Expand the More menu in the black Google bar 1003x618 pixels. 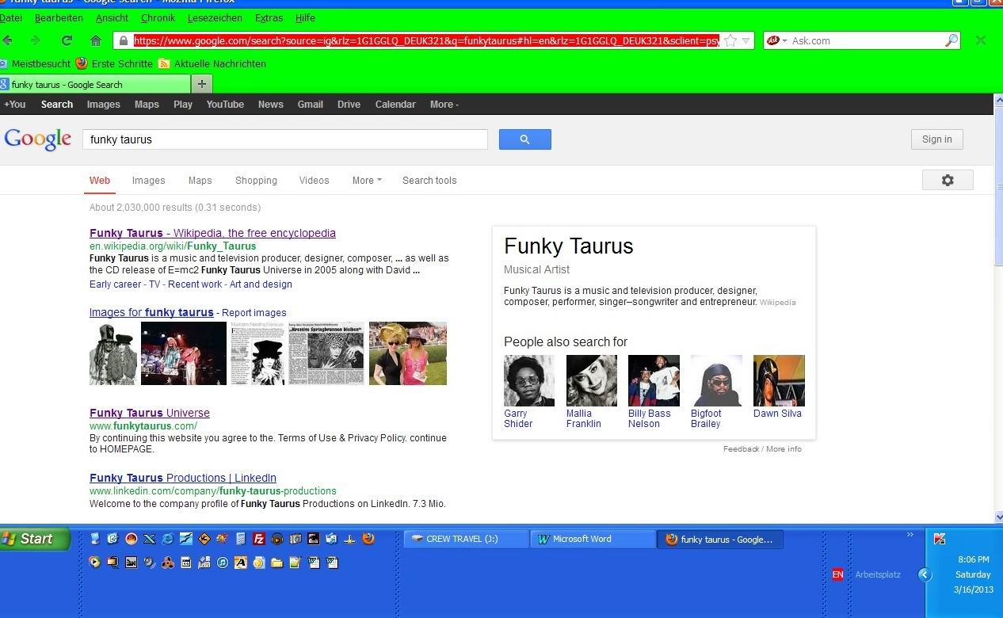[444, 105]
